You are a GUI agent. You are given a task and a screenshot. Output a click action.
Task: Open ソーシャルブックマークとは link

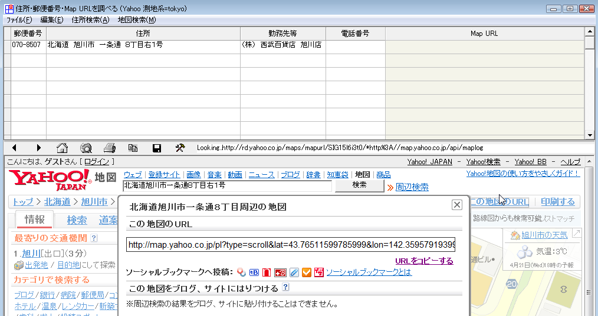(369, 272)
